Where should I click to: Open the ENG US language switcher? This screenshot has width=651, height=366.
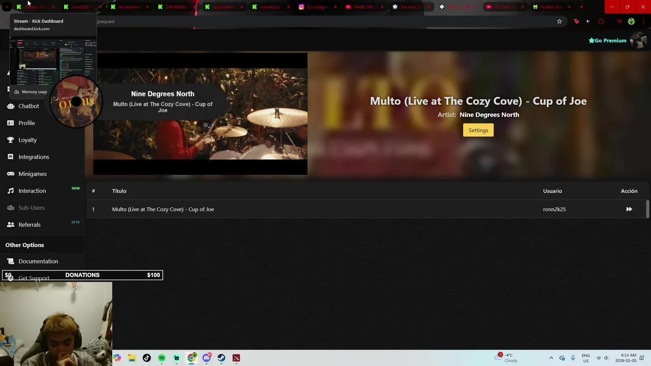coord(586,358)
